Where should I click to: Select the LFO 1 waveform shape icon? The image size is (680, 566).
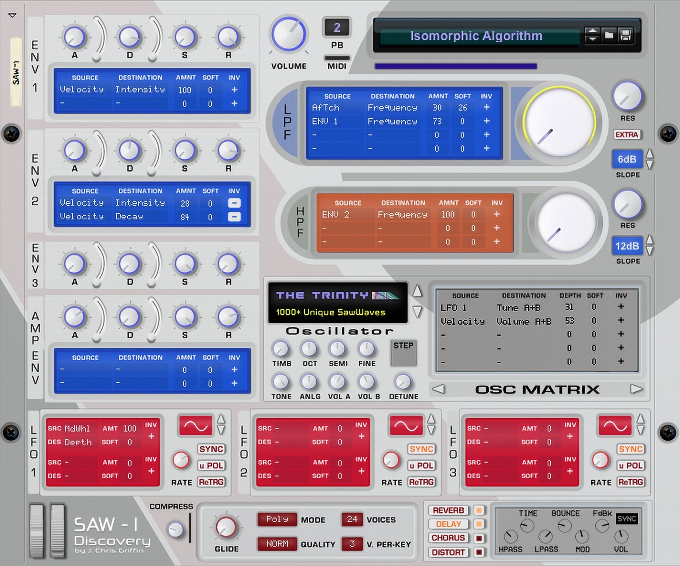[x=195, y=425]
